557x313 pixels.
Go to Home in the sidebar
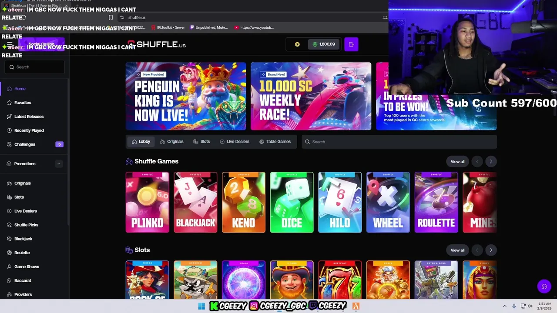click(34, 89)
